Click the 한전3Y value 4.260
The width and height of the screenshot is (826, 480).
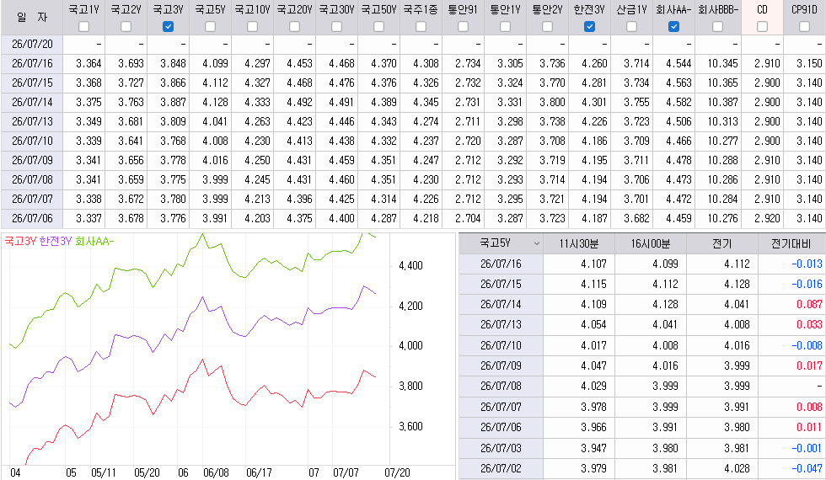pos(595,64)
